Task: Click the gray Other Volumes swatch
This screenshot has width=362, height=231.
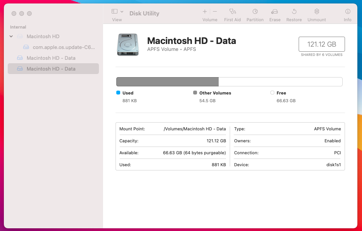Action: (x=195, y=93)
